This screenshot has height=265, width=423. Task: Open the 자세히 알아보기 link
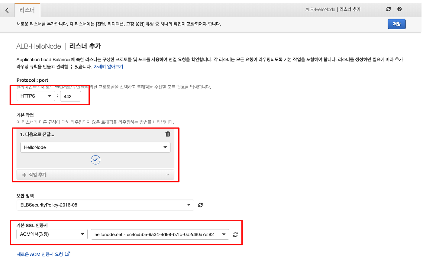[x=108, y=66]
